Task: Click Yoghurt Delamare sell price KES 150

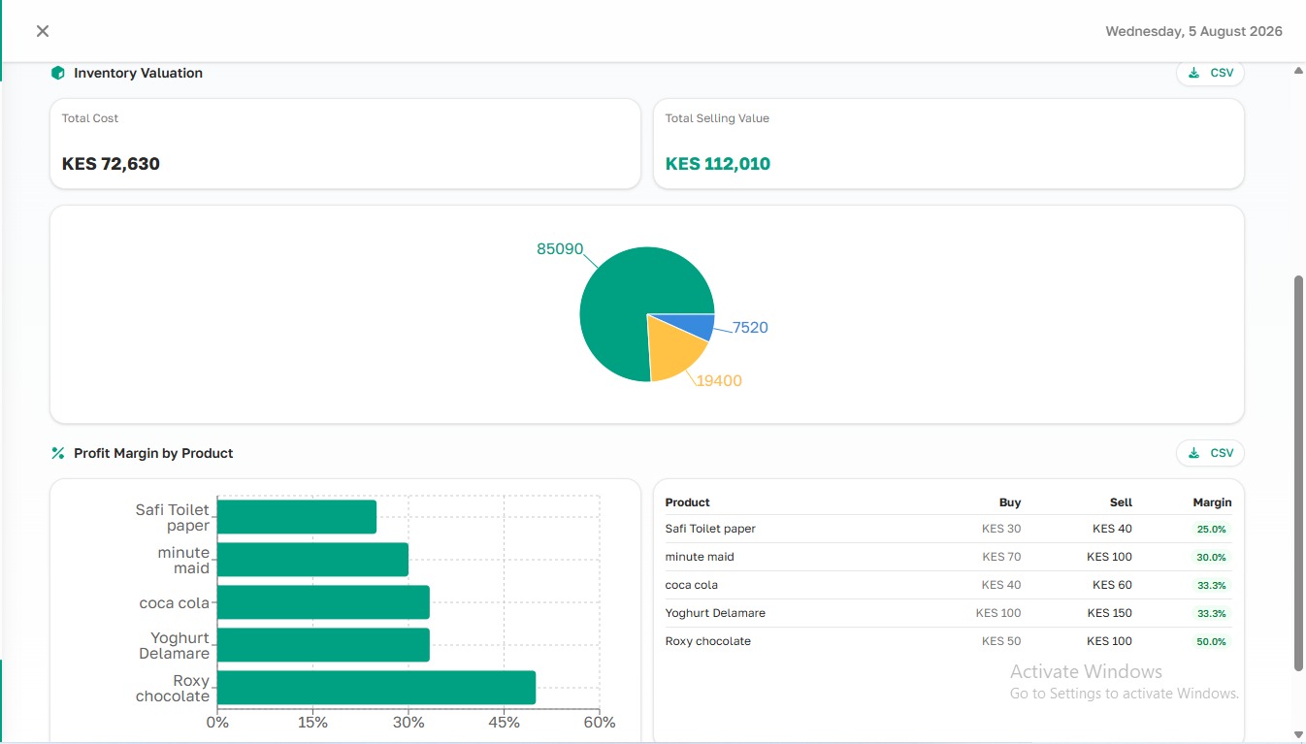Action: (x=1110, y=613)
